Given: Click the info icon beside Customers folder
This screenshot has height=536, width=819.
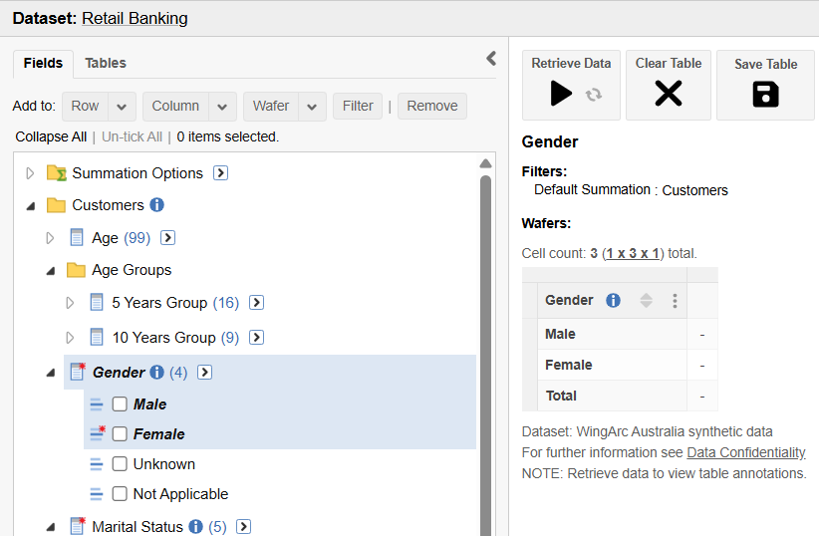Looking at the screenshot, I should [156, 205].
